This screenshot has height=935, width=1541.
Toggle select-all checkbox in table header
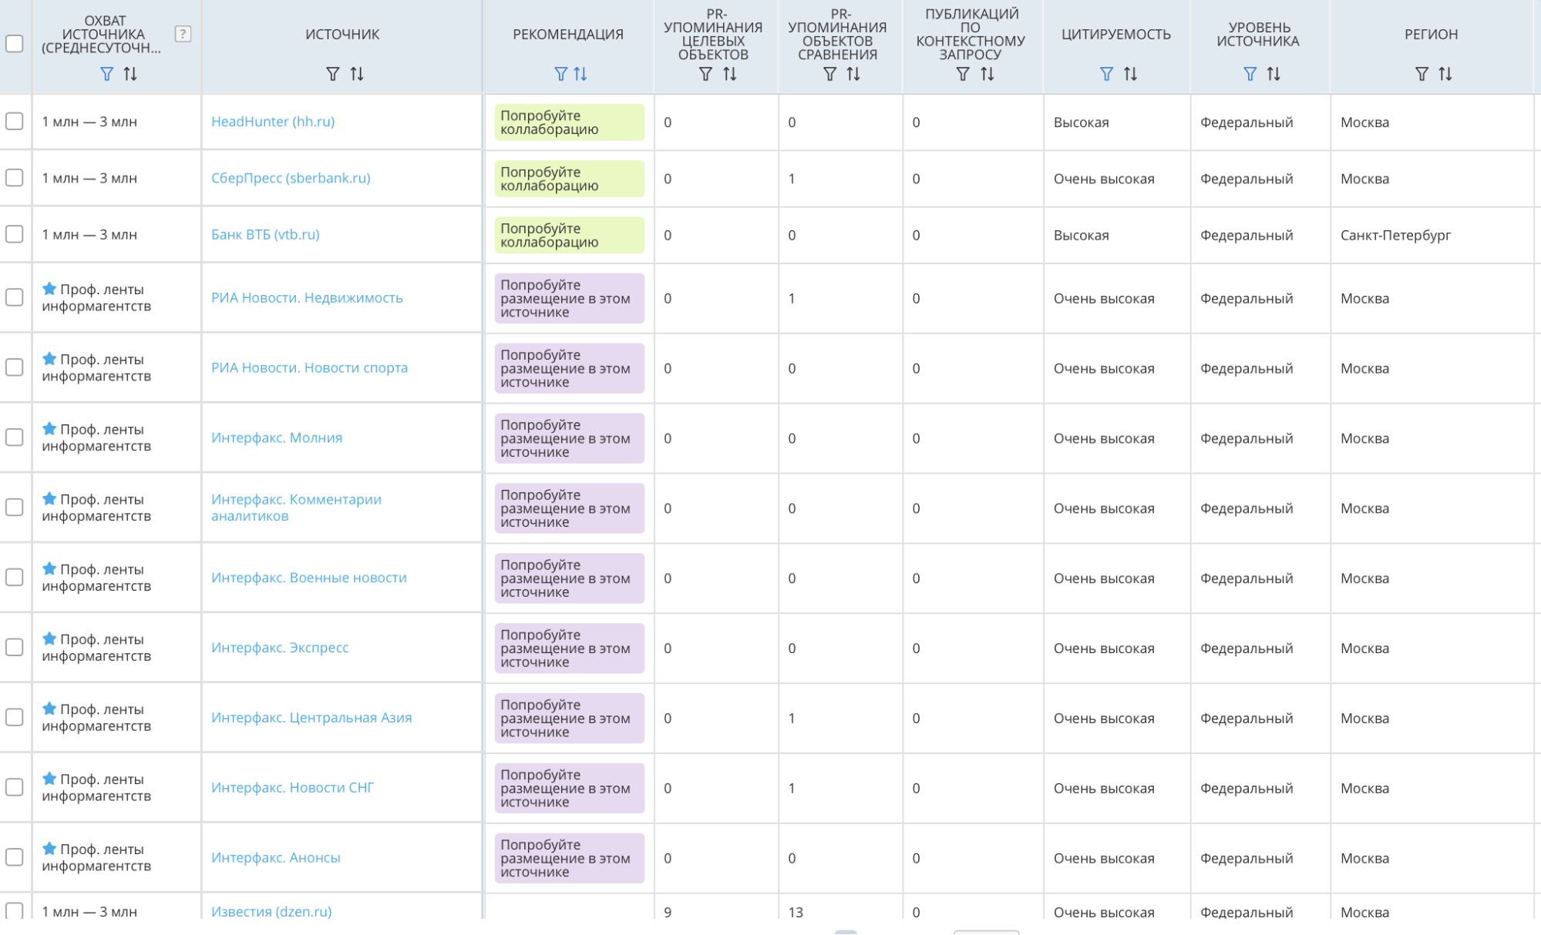click(15, 43)
